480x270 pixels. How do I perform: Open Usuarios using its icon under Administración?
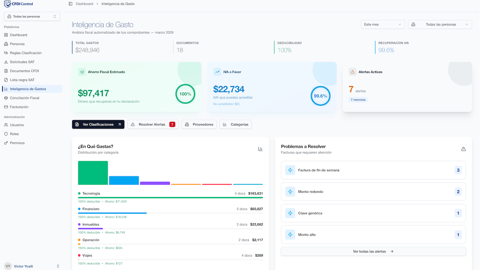[x=7, y=124]
